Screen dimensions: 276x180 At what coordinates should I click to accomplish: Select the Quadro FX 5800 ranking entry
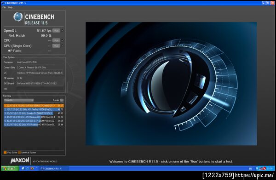[x=34, y=113]
